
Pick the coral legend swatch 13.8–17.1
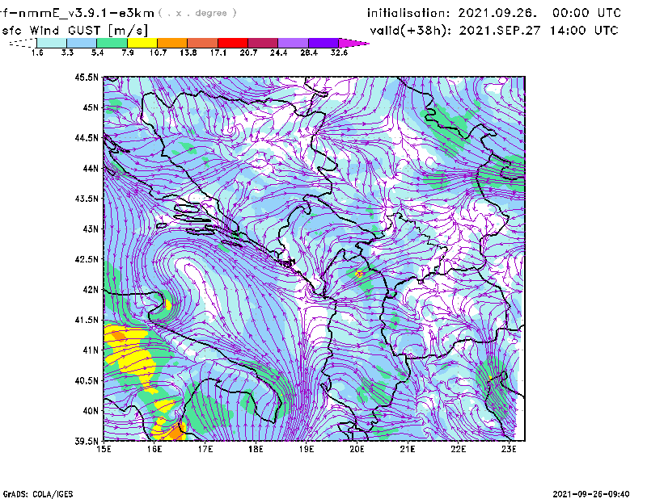click(x=203, y=43)
